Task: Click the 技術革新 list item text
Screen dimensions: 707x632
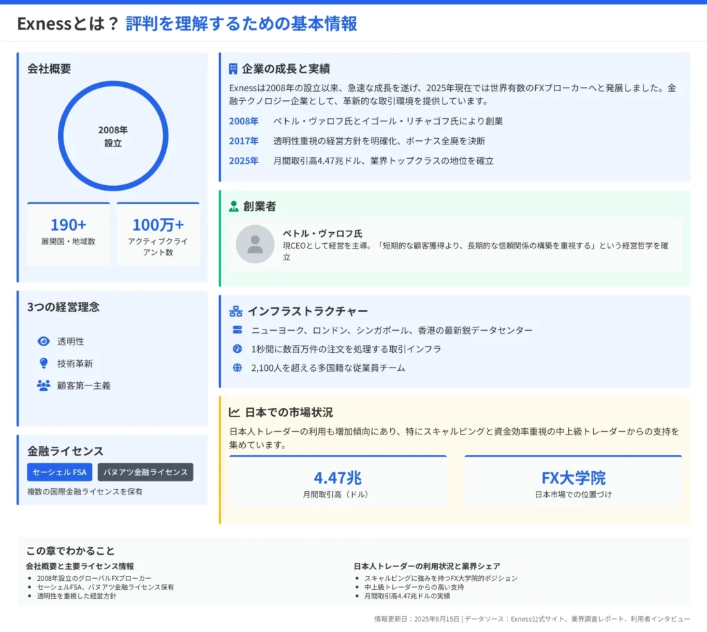Action: click(x=75, y=363)
